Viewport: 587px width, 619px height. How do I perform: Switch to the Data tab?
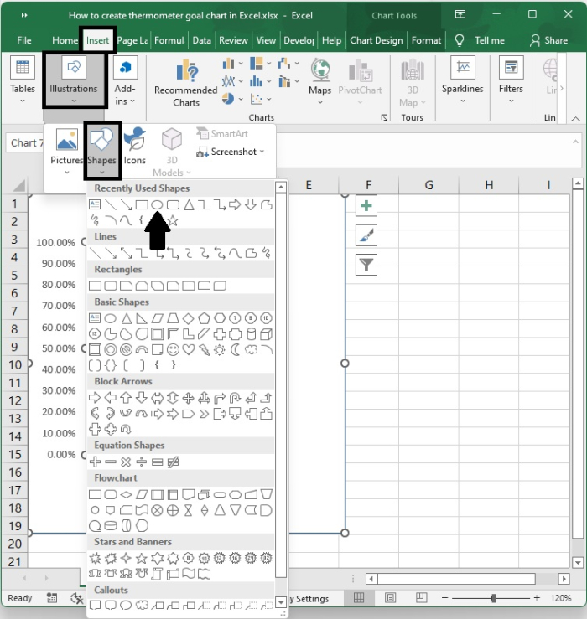[x=201, y=40]
